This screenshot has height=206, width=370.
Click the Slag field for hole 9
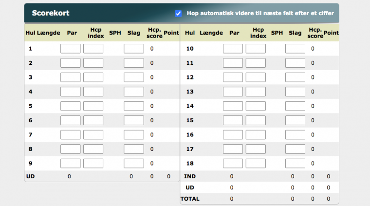click(133, 164)
